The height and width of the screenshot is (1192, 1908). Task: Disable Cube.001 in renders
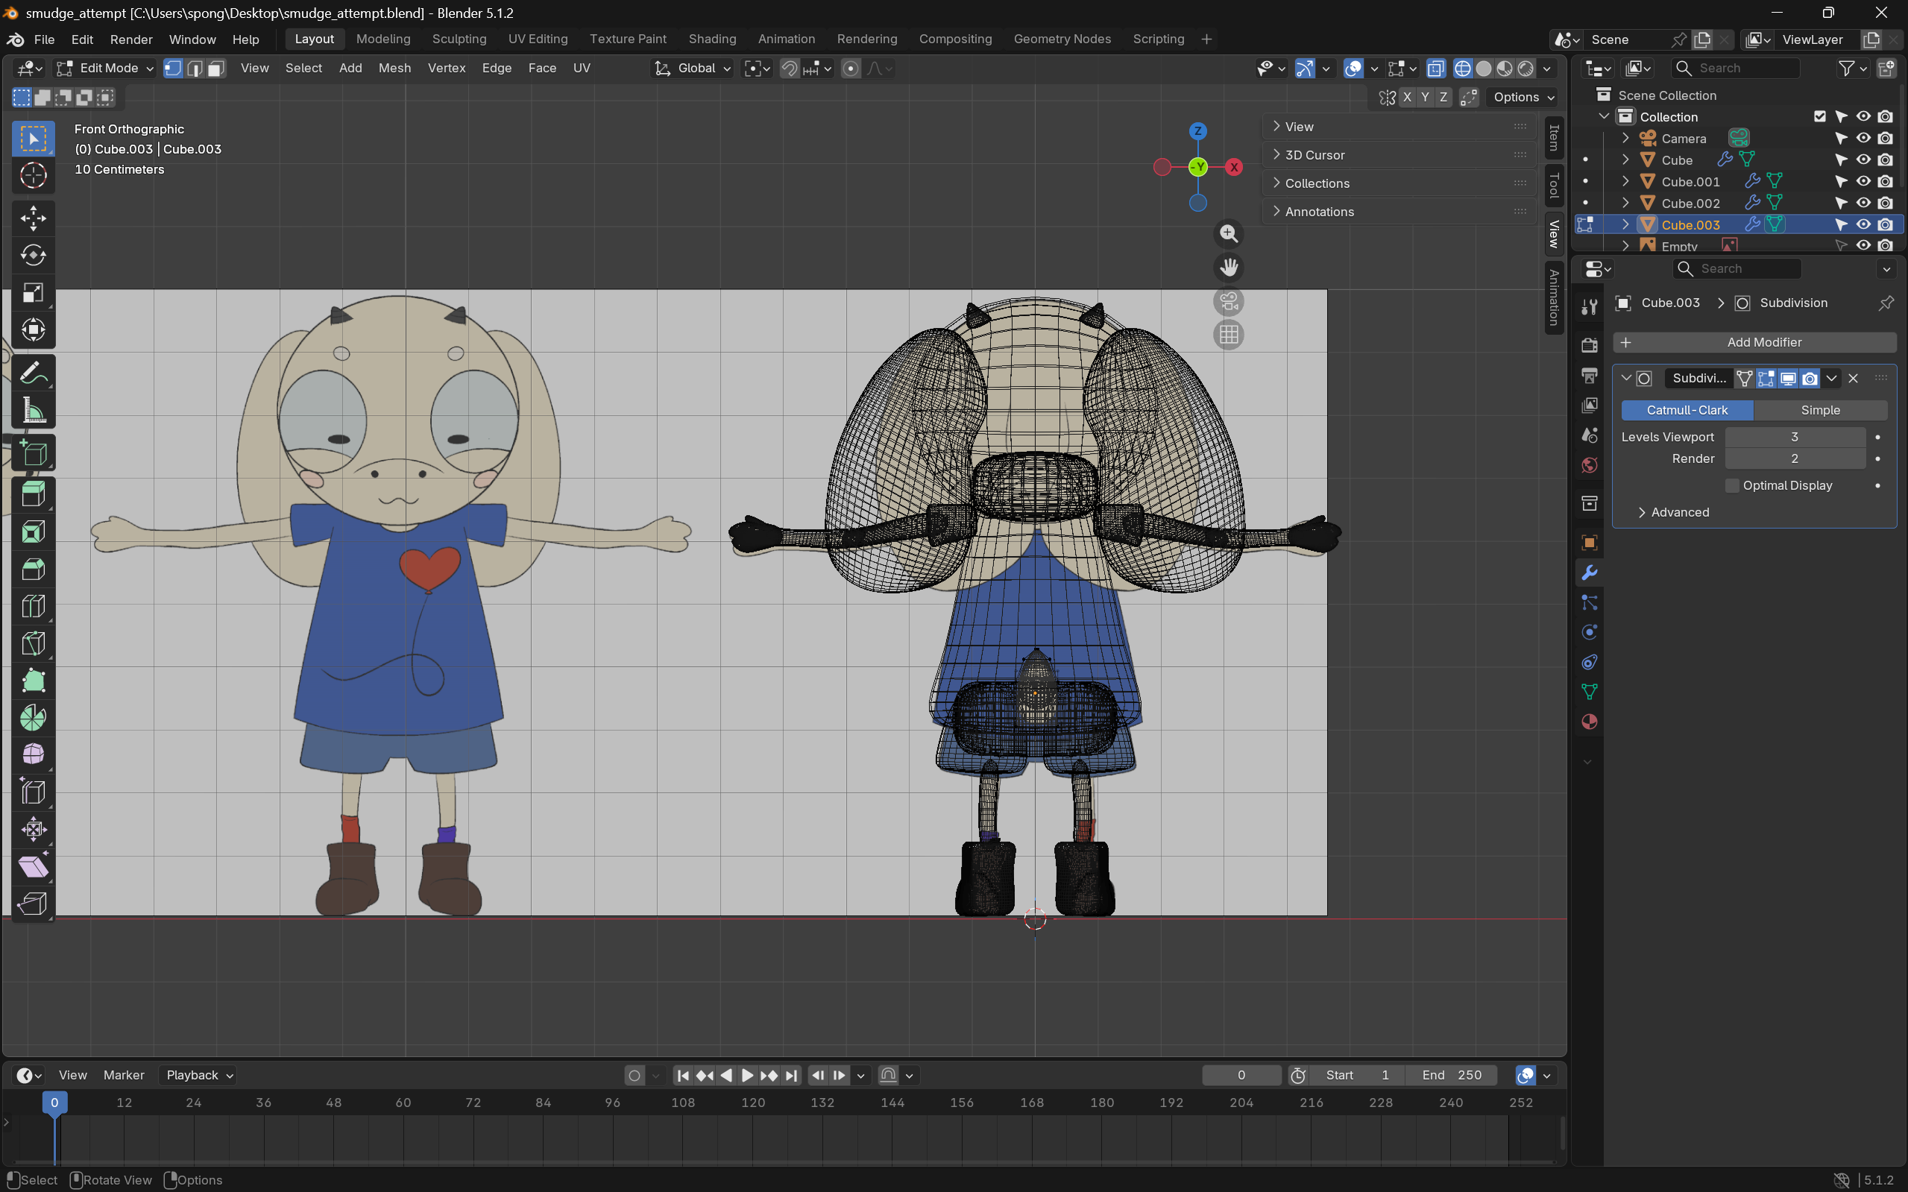(1885, 181)
